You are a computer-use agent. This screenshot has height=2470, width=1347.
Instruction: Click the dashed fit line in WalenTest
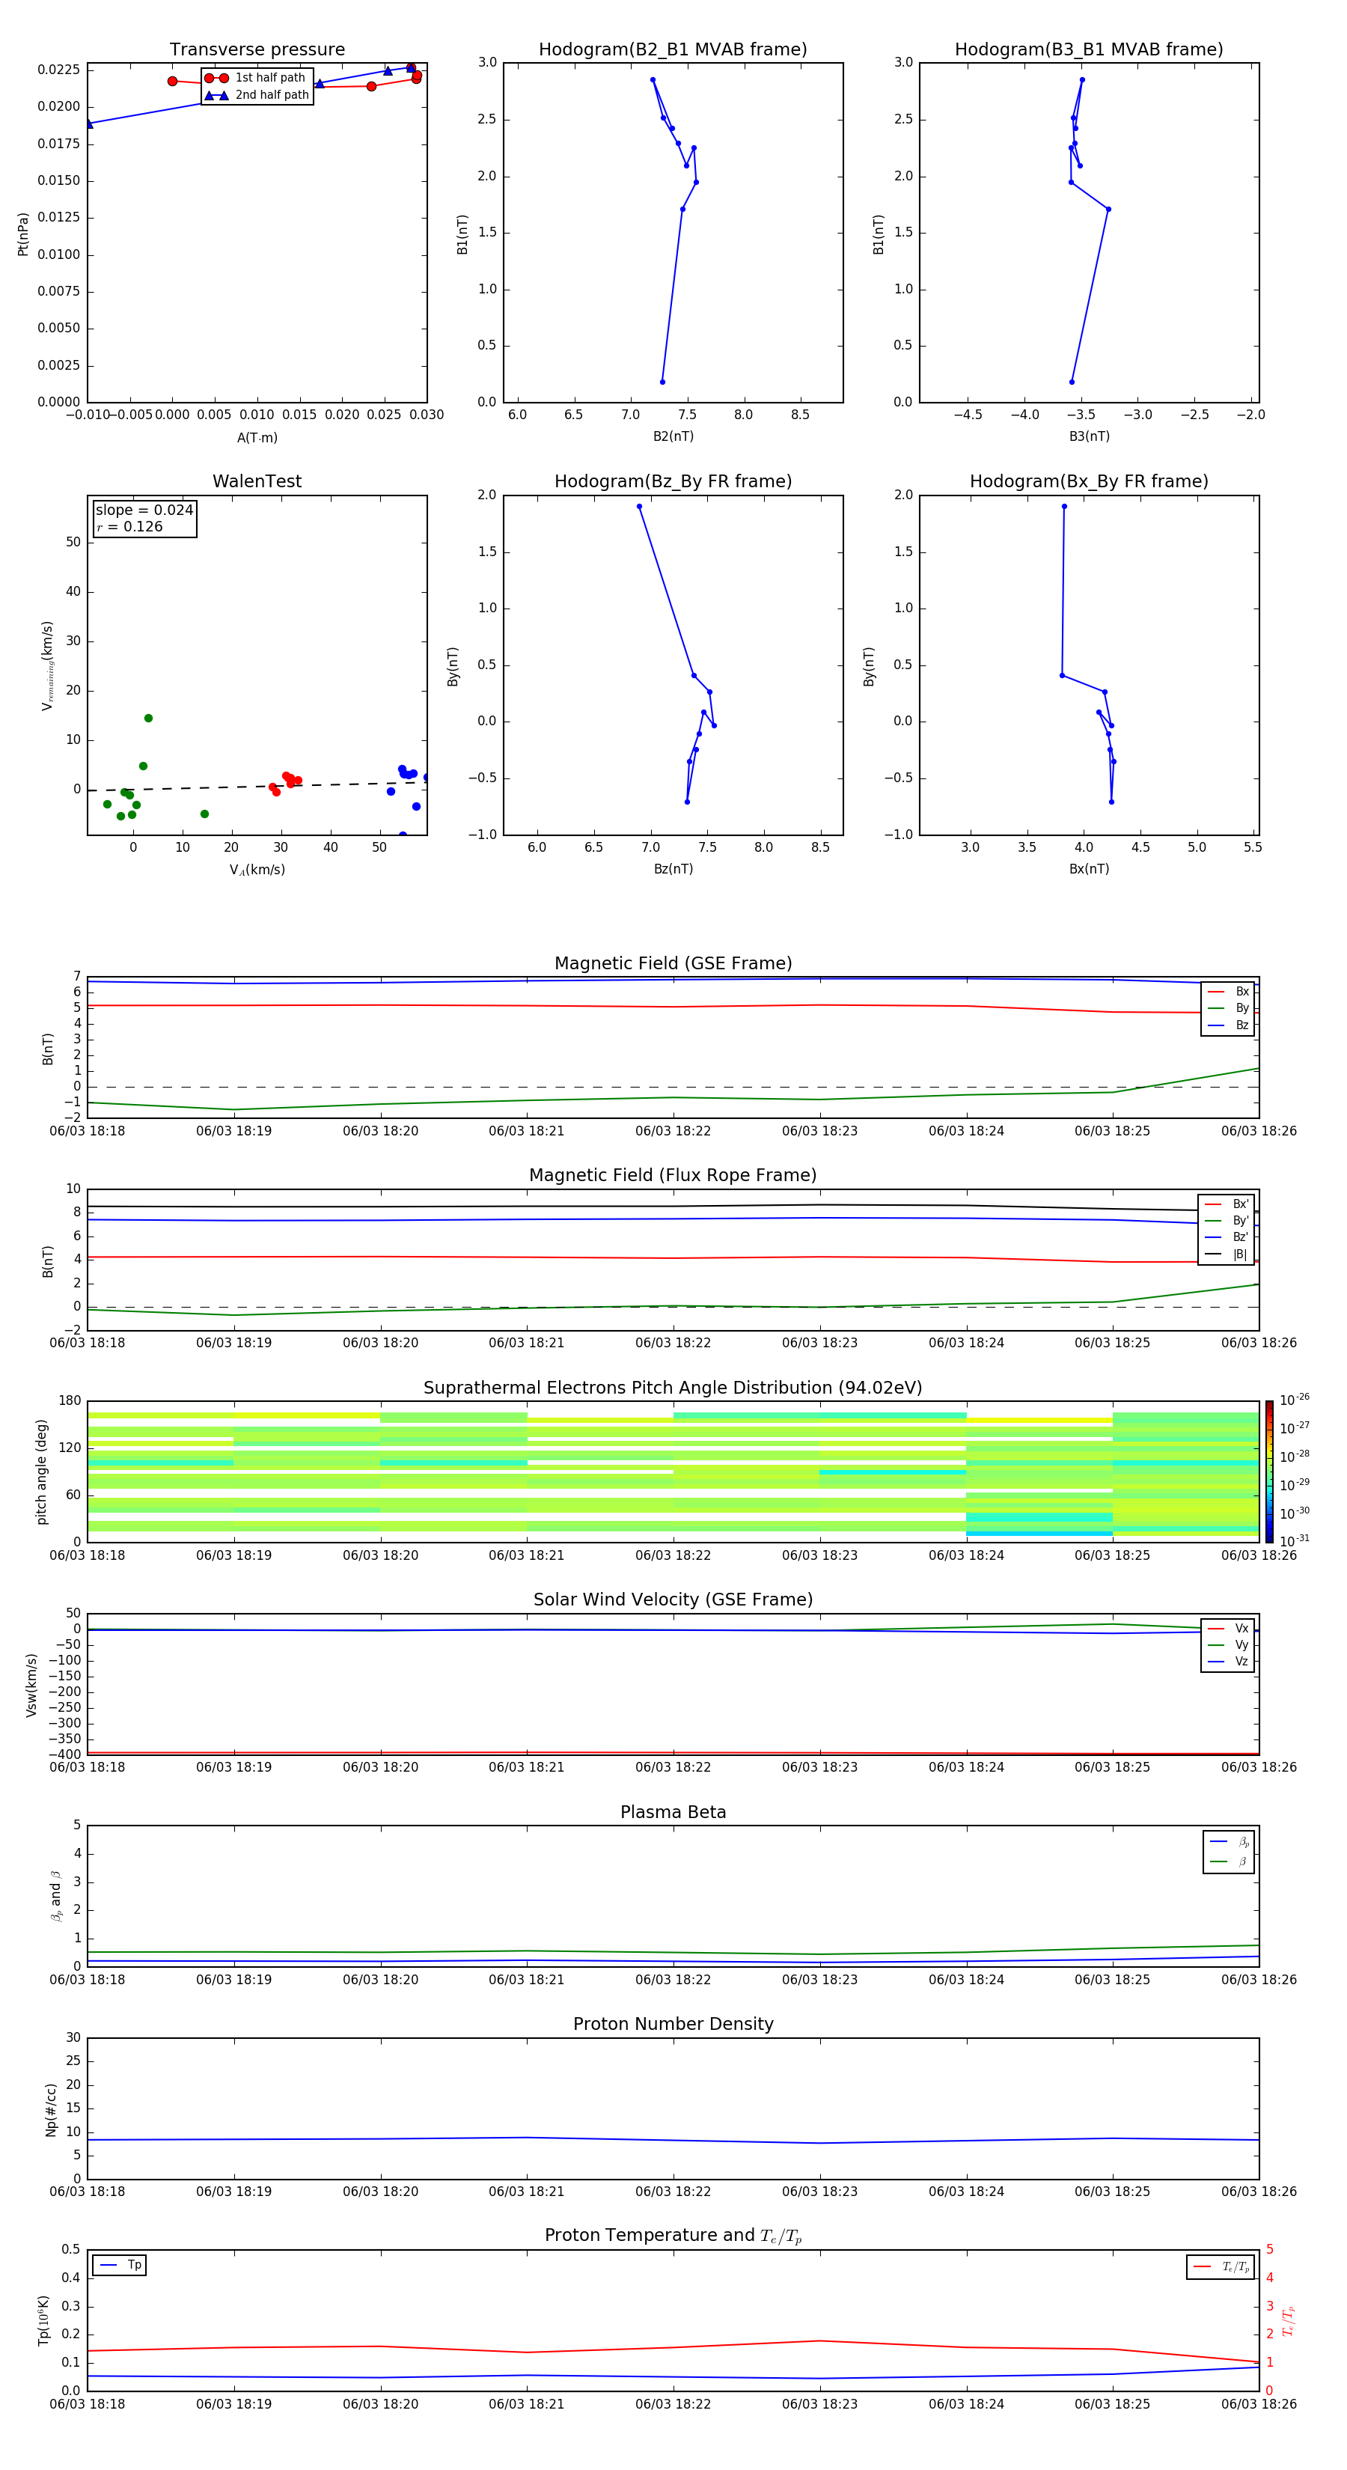coord(257,786)
